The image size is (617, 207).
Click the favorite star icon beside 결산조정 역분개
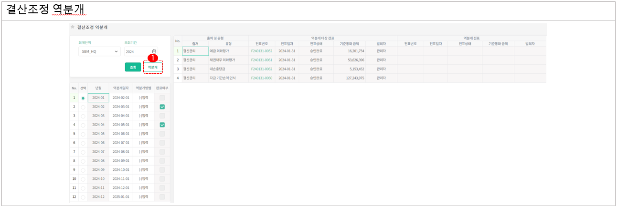tap(73, 27)
